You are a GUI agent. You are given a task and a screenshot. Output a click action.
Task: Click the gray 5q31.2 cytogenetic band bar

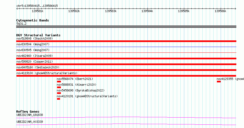pos(126,27)
